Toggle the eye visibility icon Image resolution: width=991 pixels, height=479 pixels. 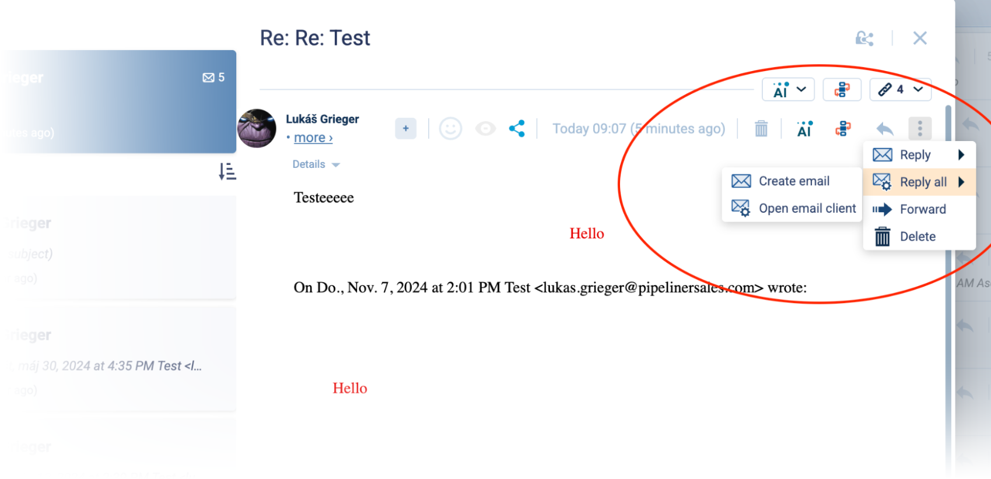(x=485, y=128)
